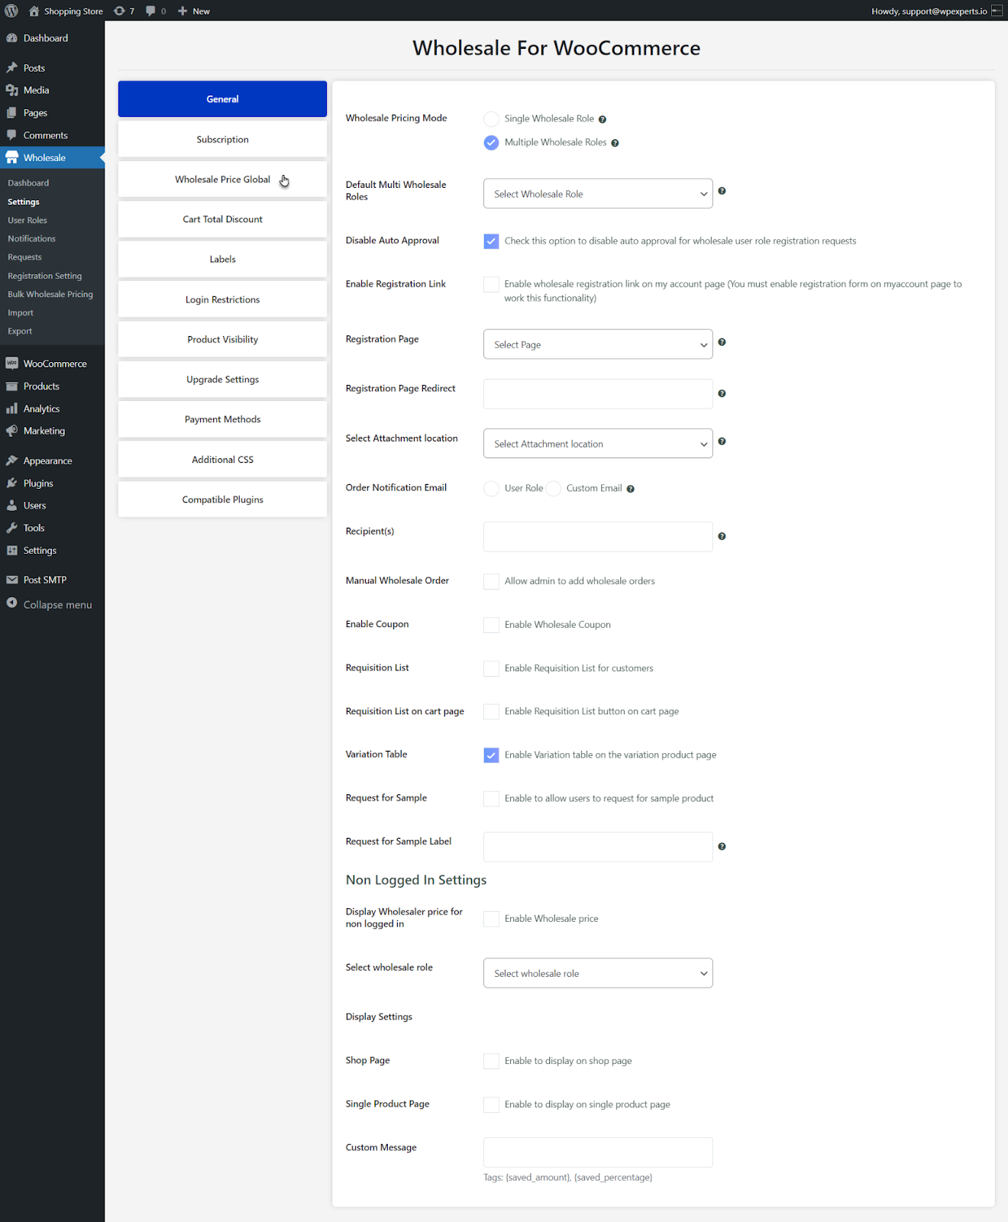Uncheck the Disable Auto Approval checkbox
This screenshot has height=1222, width=1008.
click(x=491, y=241)
